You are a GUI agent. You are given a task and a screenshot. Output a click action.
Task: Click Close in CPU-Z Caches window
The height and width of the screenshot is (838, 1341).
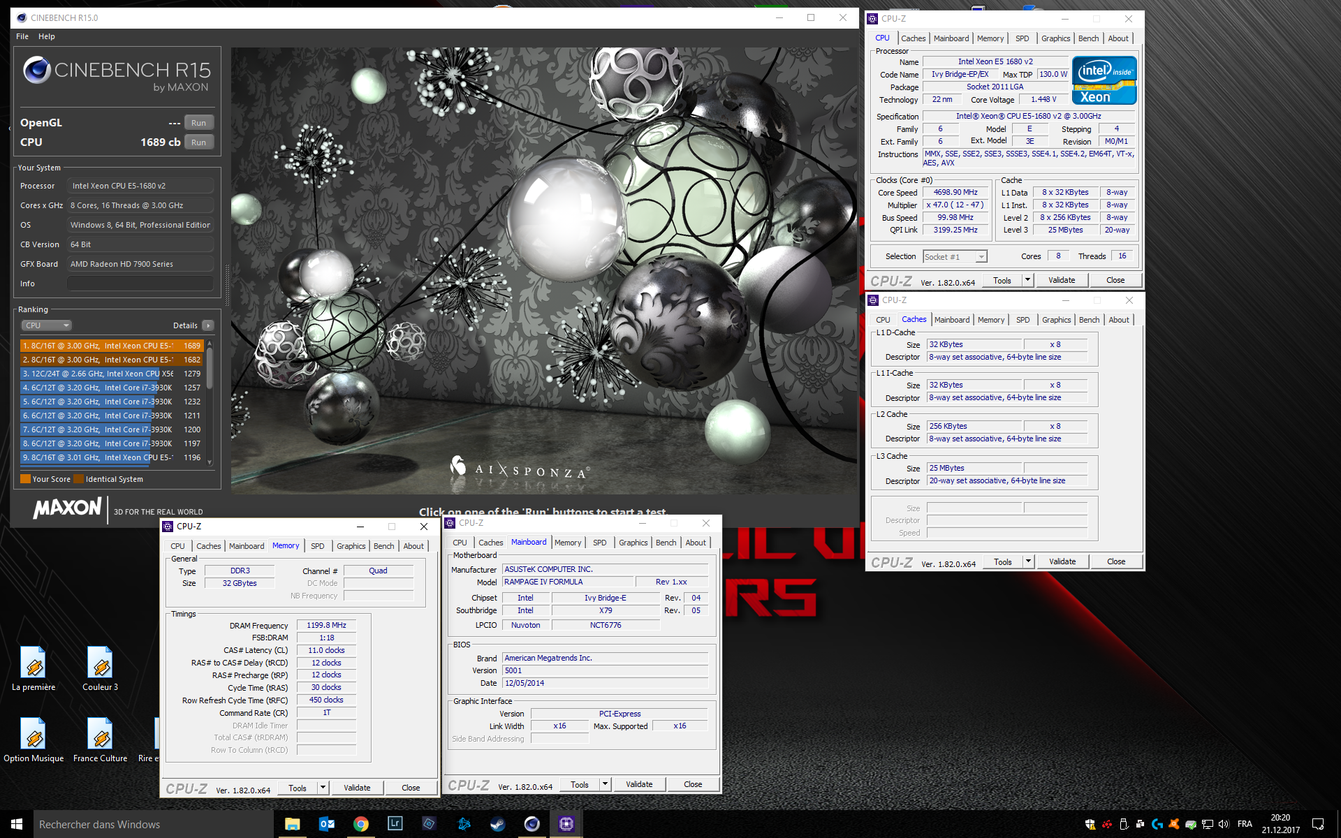pos(1116,561)
